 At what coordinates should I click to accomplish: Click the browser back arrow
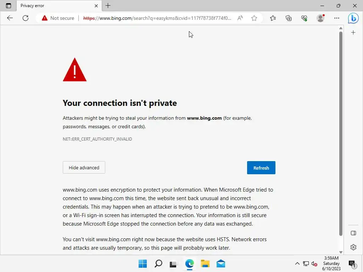coord(10,18)
